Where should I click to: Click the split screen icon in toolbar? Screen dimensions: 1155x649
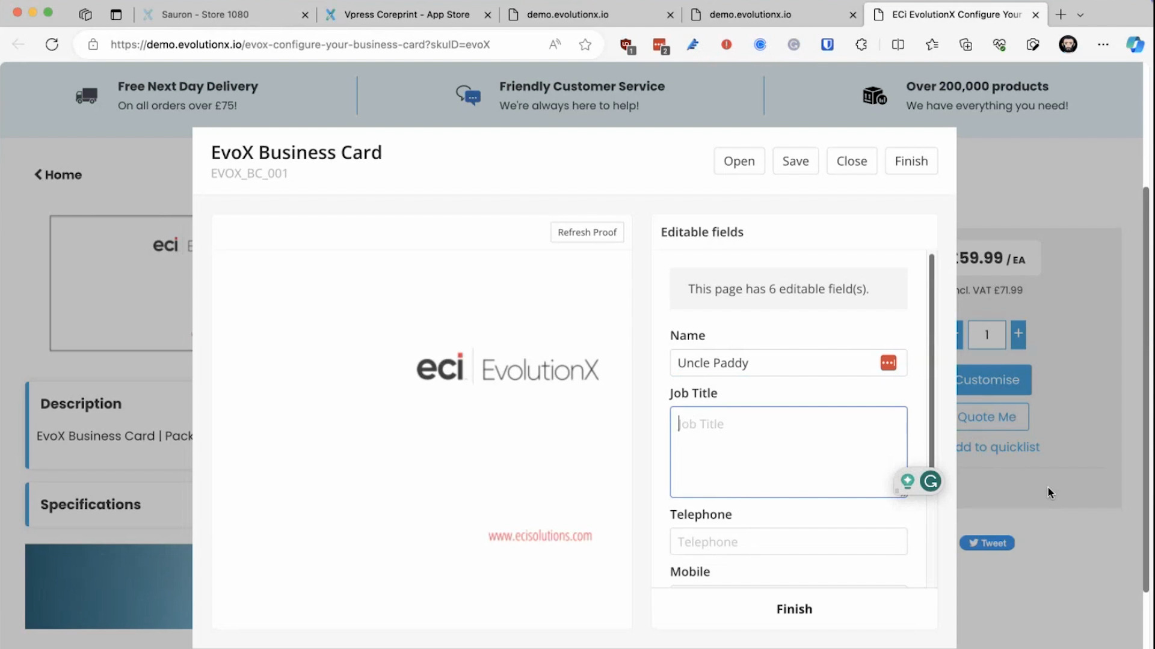(898, 44)
